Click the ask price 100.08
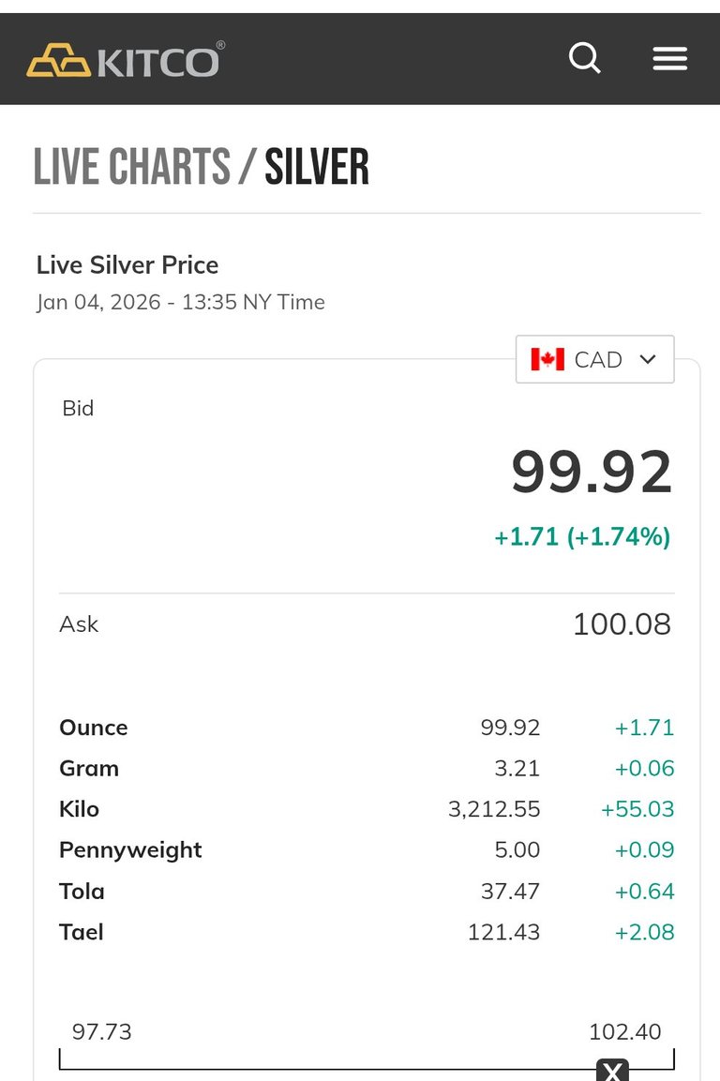The width and height of the screenshot is (720, 1081). tap(622, 624)
